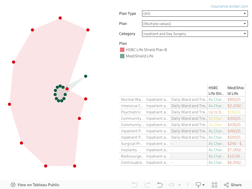Open the insurance-picker.com link
Screen dimensions: 252x189
tap(229, 6)
